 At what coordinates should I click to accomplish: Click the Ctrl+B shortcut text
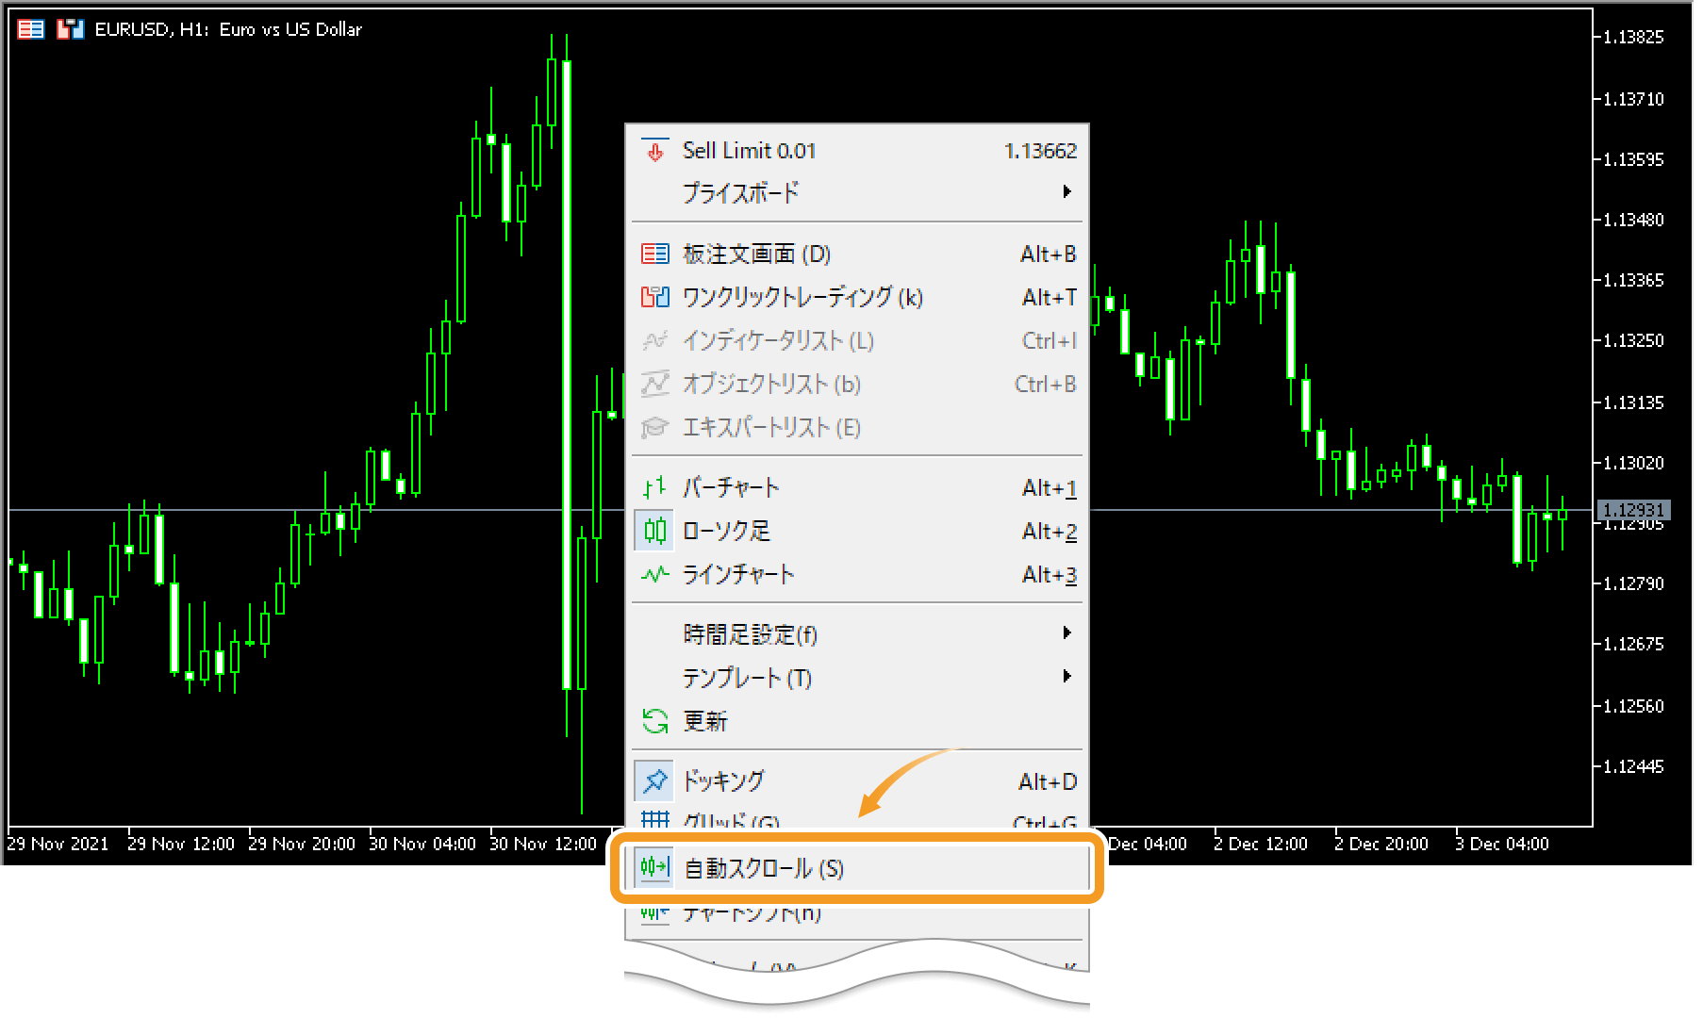coord(1046,384)
